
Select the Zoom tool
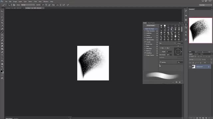coord(2,67)
